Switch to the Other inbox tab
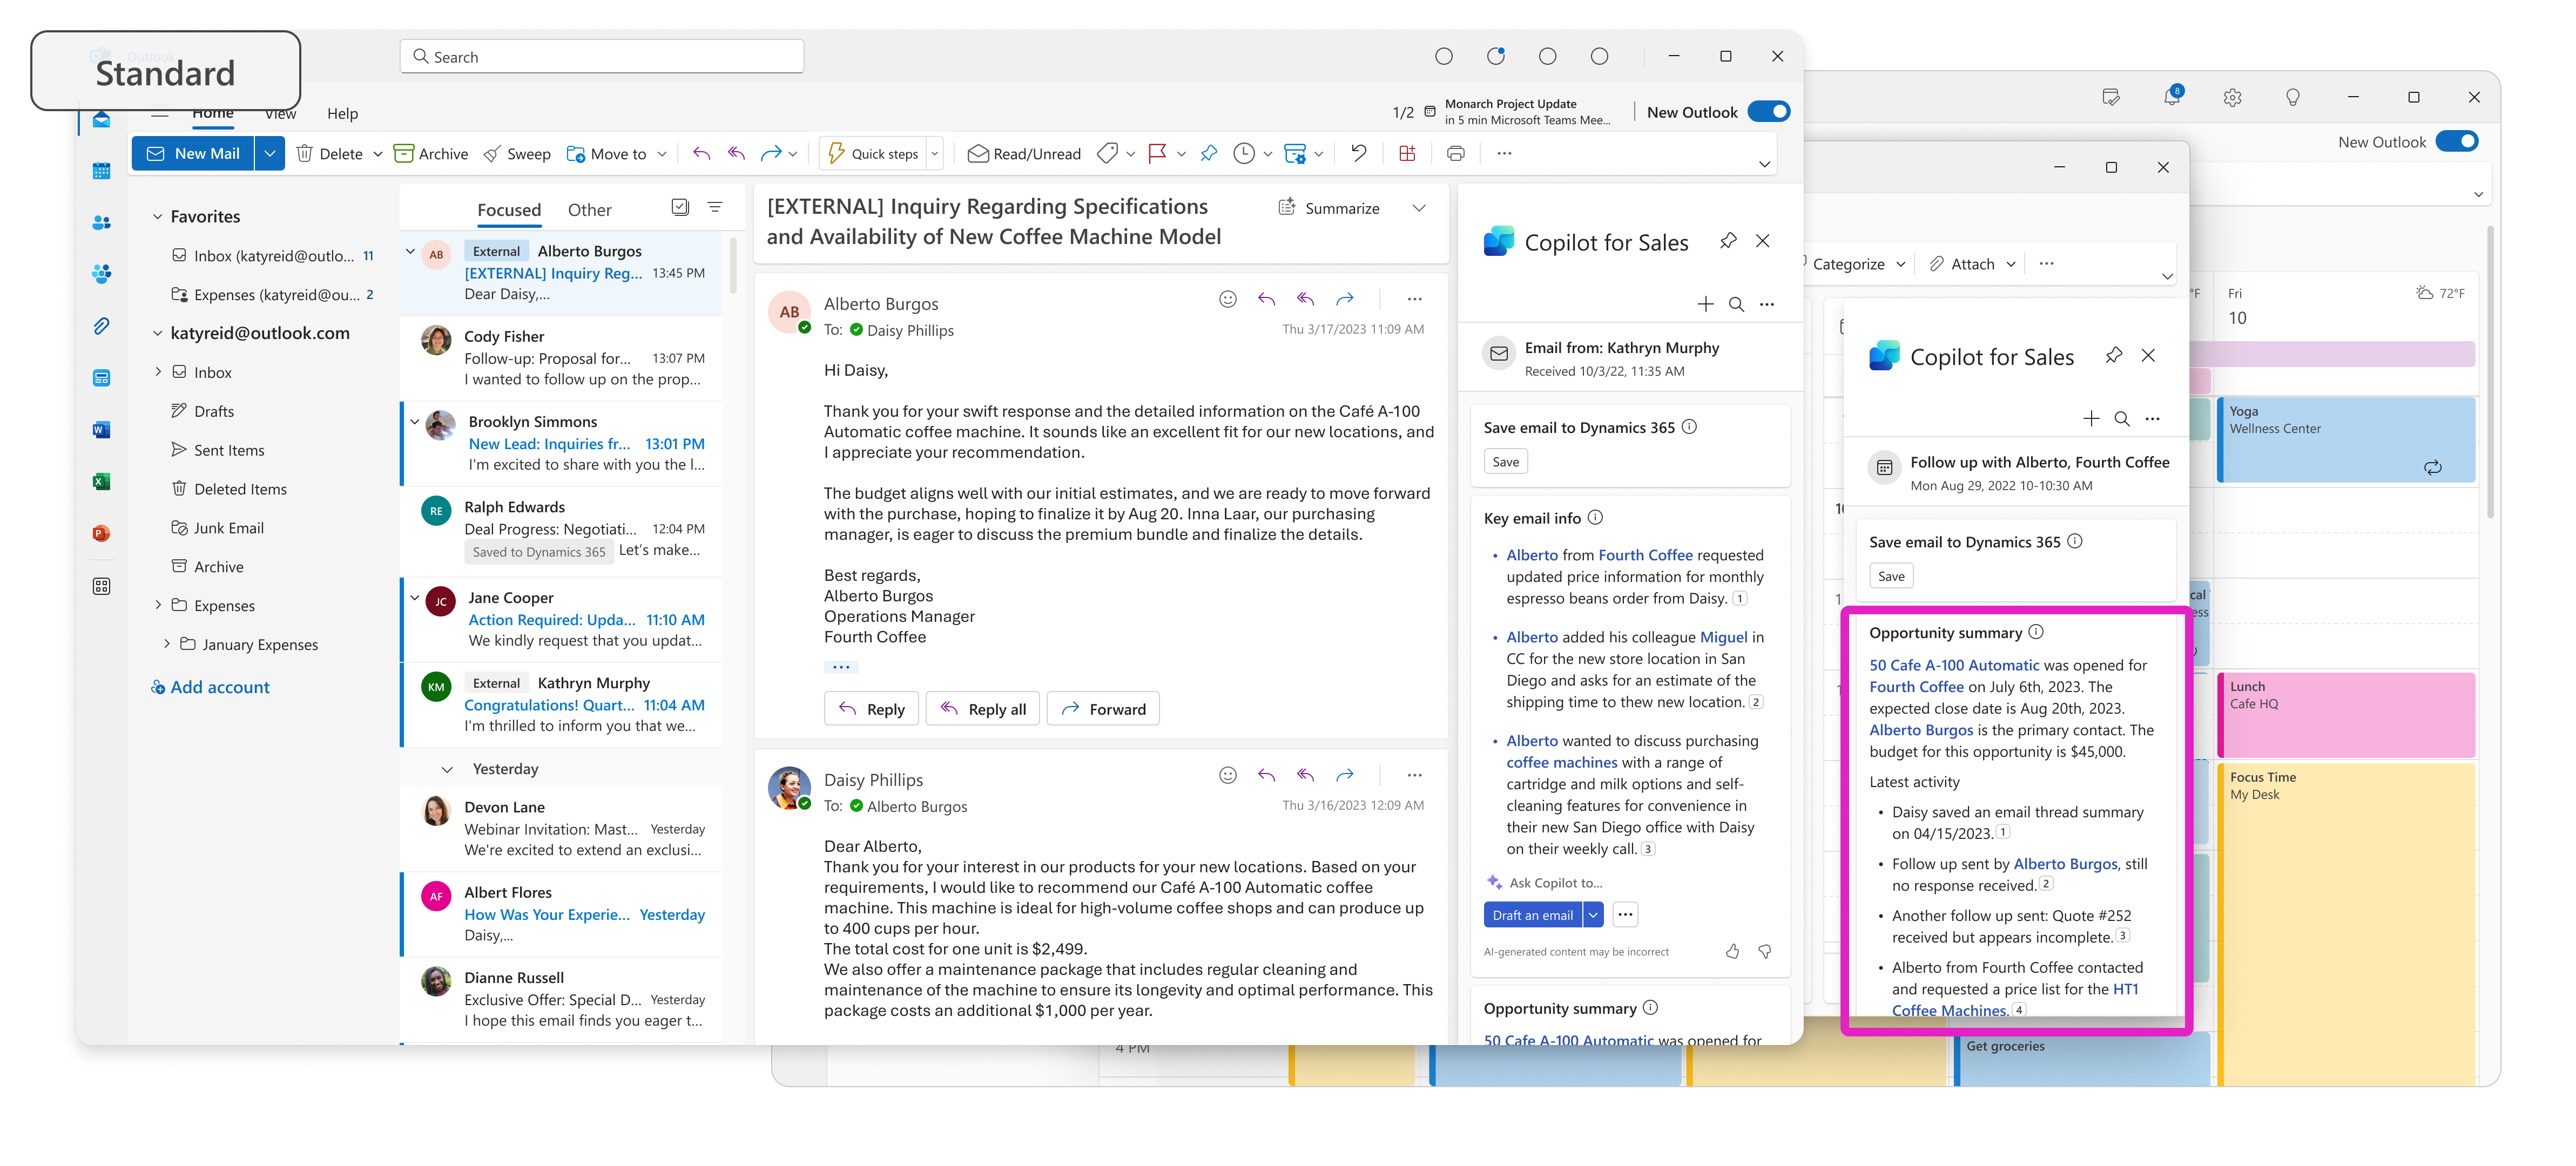The width and height of the screenshot is (2576, 1166). (590, 209)
